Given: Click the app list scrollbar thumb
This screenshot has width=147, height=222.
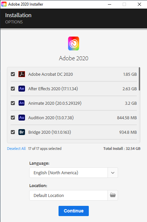Looking at the screenshot, I should (x=139, y=79).
